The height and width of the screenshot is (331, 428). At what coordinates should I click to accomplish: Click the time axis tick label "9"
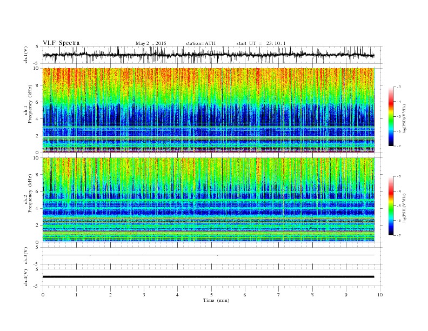346,295
